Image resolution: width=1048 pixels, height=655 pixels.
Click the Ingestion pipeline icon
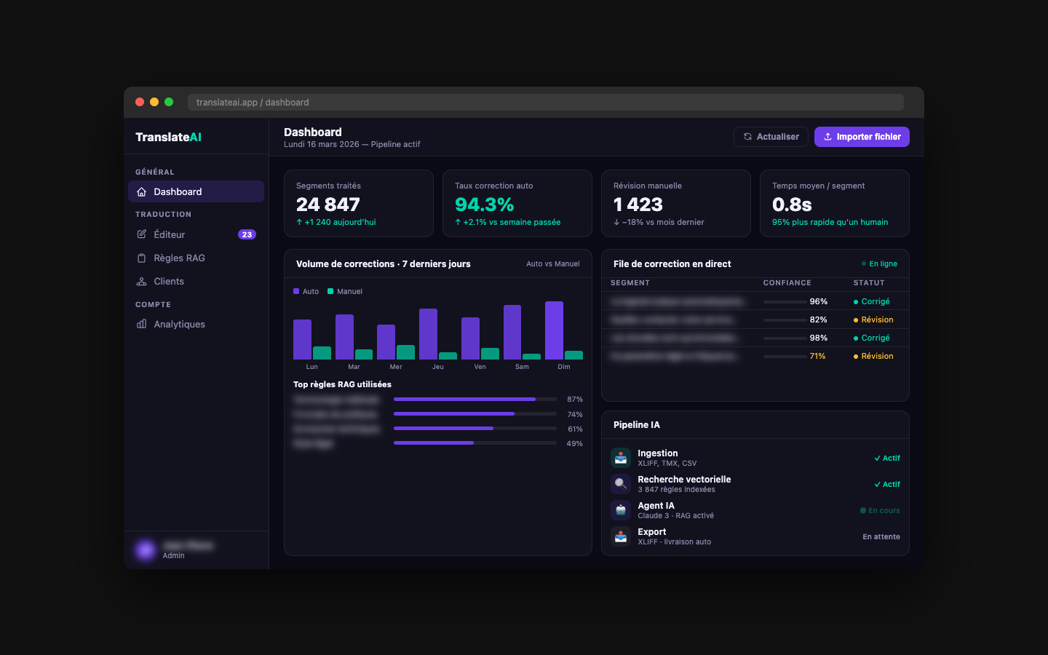[621, 458]
